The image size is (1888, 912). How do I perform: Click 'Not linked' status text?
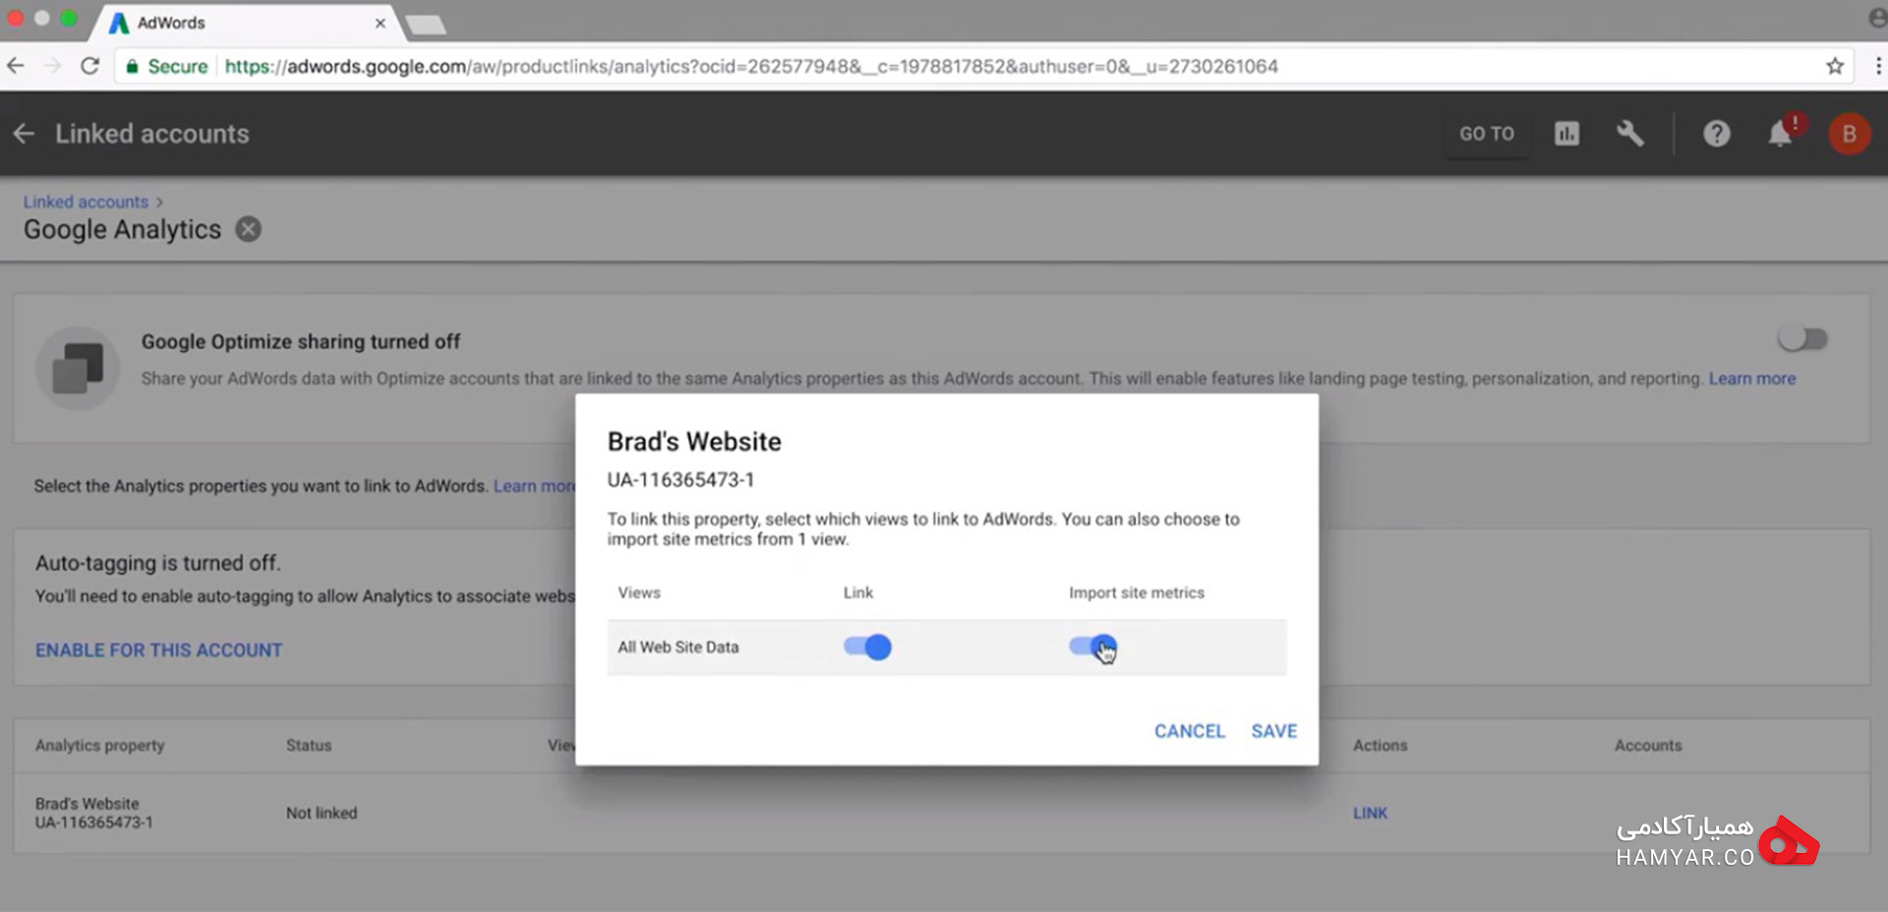pos(322,813)
